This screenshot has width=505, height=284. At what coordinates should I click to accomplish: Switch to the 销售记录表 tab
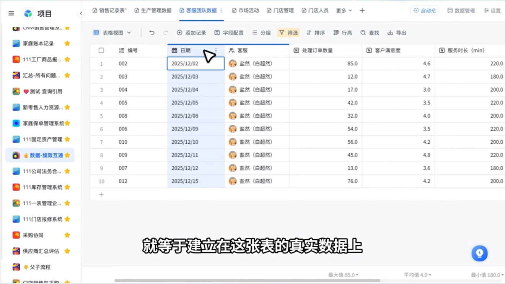pyautogui.click(x=109, y=11)
